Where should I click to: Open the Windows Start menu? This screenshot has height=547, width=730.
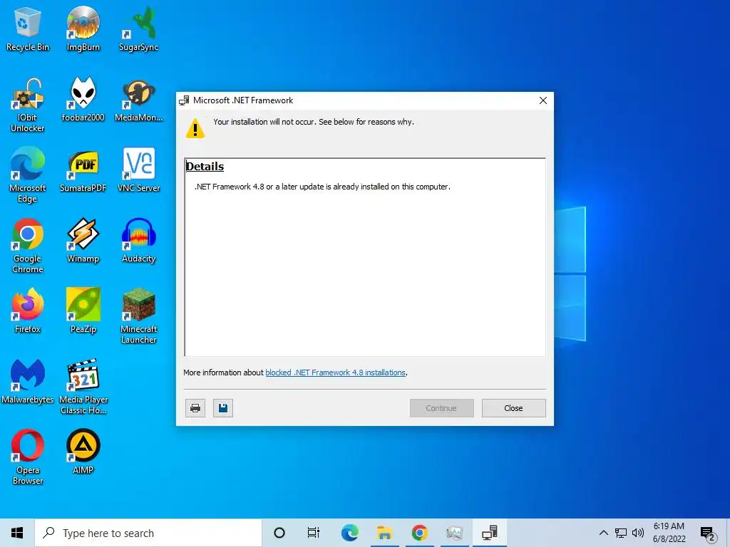17,533
